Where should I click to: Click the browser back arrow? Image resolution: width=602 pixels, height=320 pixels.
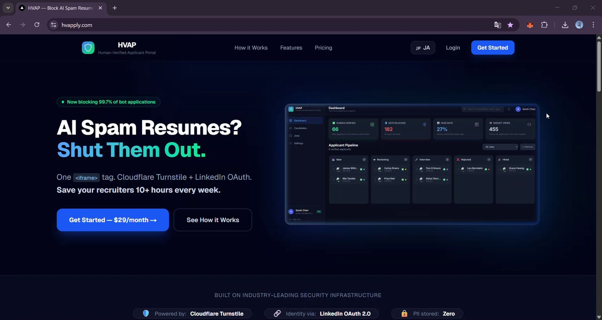(9, 25)
